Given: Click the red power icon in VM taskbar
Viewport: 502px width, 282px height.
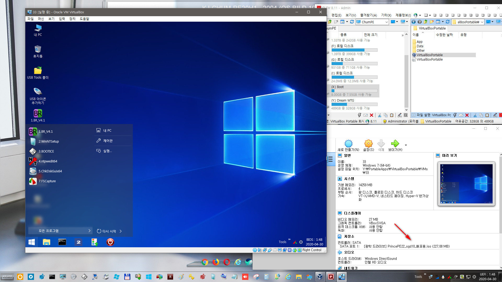Looking at the screenshot, I should (x=110, y=242).
